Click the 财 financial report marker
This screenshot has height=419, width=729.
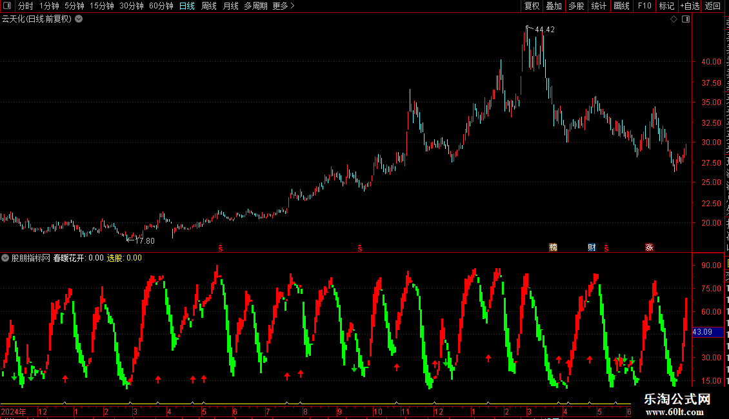[x=592, y=247]
